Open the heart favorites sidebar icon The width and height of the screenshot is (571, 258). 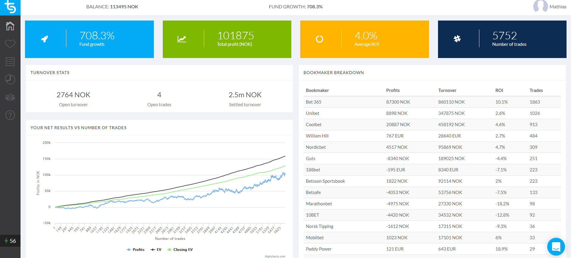click(10, 44)
